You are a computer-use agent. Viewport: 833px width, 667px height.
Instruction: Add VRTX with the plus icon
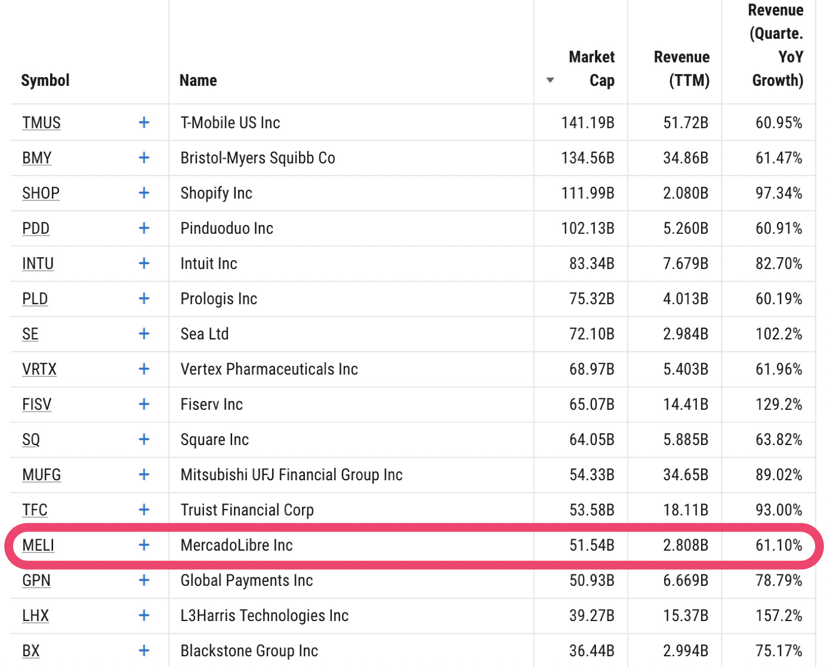click(x=144, y=369)
